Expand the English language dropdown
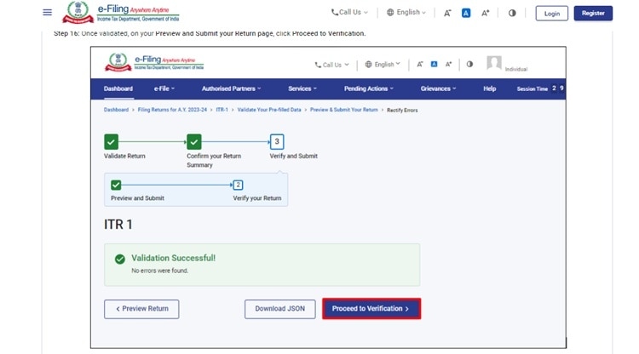Image resolution: width=639 pixels, height=354 pixels. click(406, 13)
